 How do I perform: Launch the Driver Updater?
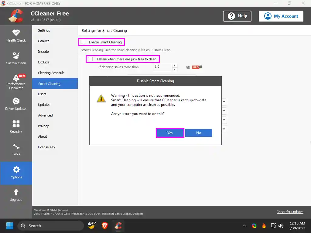[16, 104]
